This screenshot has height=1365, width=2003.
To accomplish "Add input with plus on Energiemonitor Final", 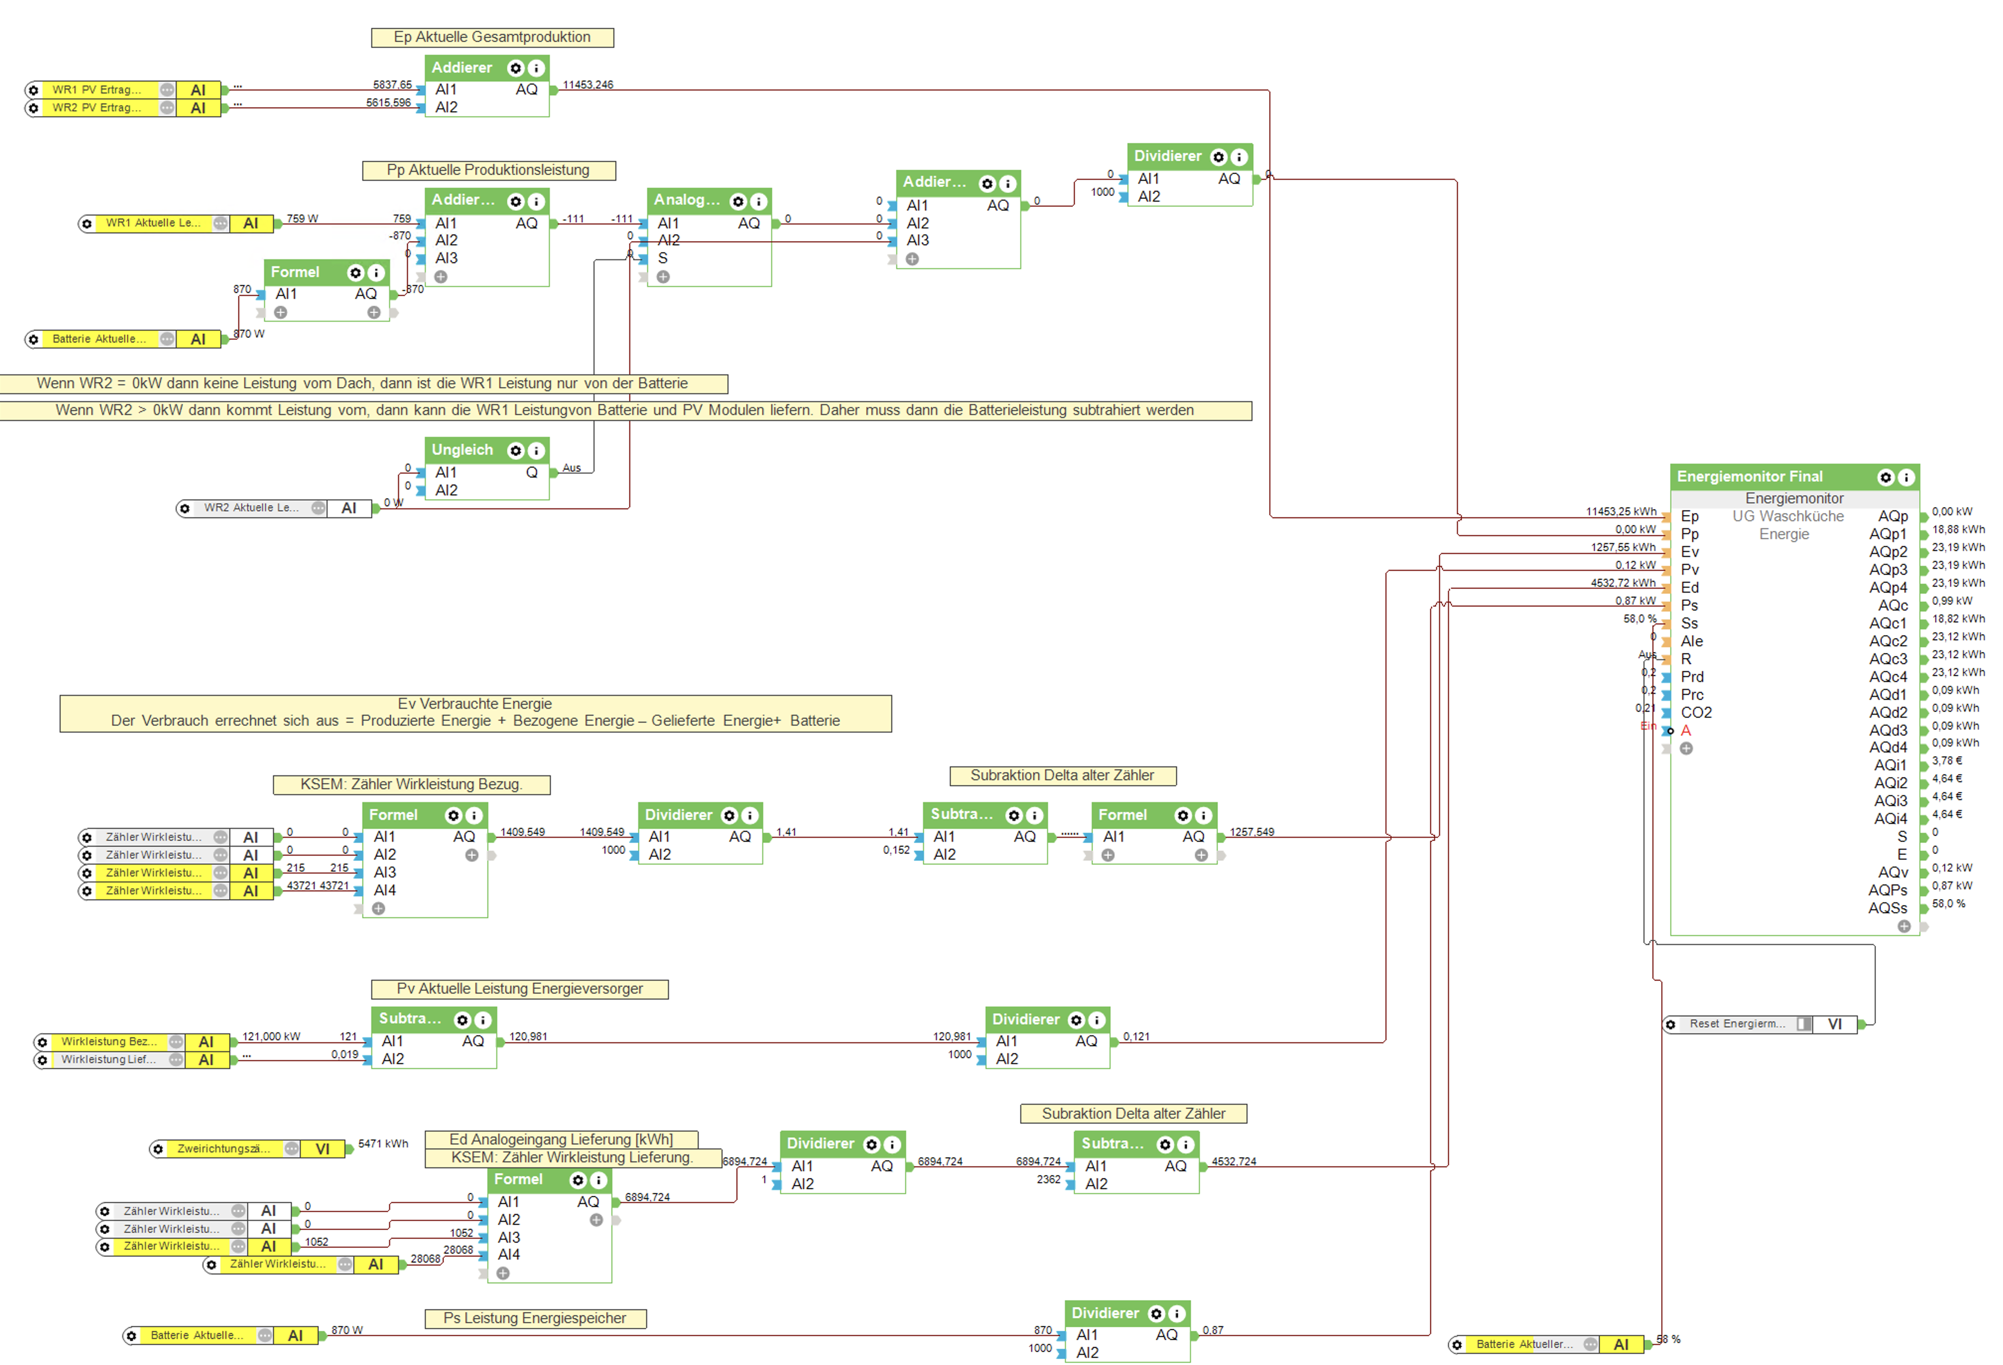I will coord(1686,749).
